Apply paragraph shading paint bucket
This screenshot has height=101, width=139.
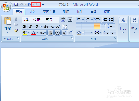click(79, 33)
